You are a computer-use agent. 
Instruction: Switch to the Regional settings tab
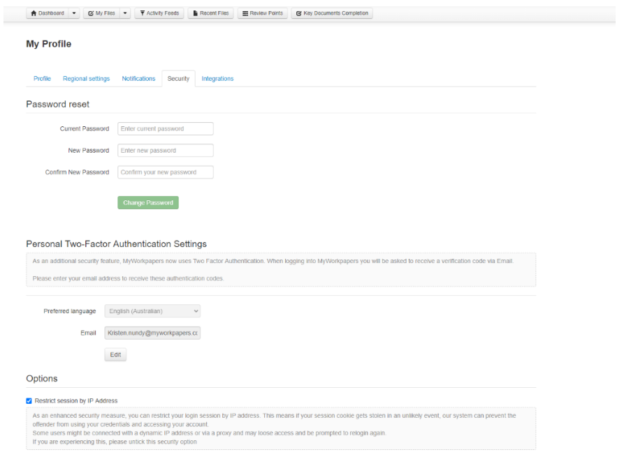click(86, 79)
